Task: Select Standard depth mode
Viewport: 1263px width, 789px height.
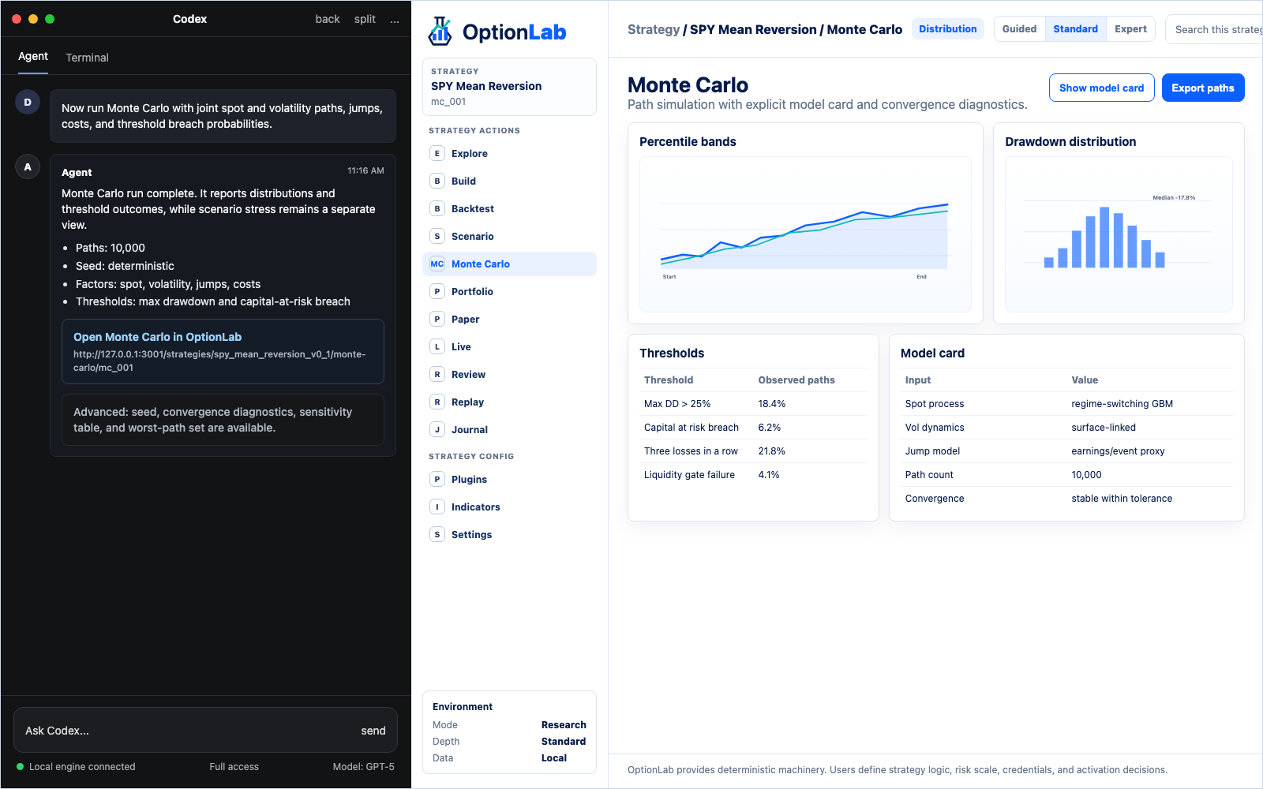Action: coord(1075,29)
